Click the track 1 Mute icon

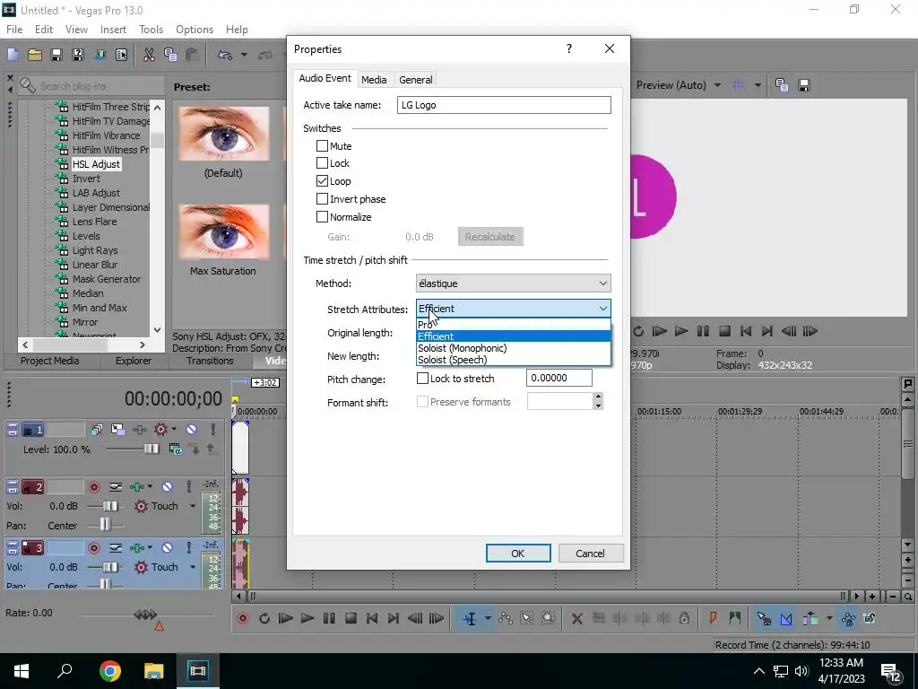(192, 430)
